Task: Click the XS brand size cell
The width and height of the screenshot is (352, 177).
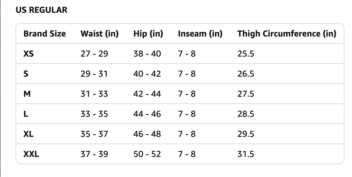Action: pos(29,54)
